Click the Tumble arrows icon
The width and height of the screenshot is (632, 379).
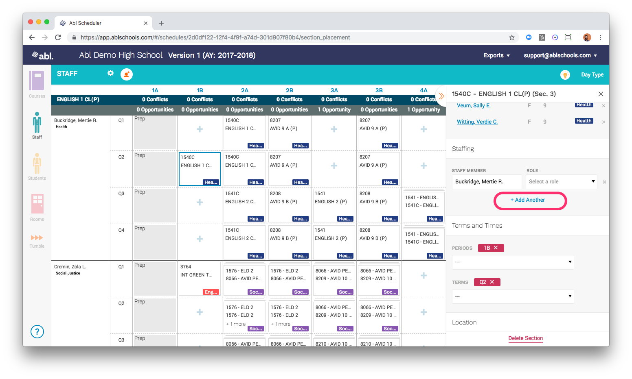[x=37, y=238]
